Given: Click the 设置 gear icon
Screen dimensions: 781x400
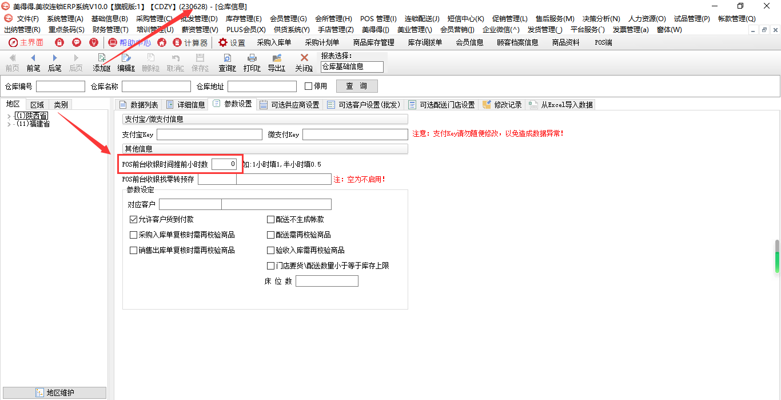Looking at the screenshot, I should tap(223, 42).
